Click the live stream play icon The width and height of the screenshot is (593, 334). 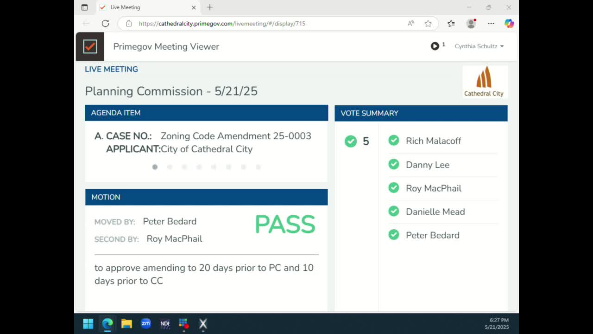click(x=435, y=46)
